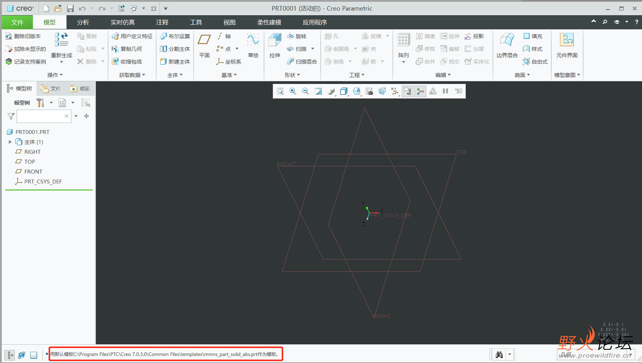Save the part with the floppy icon
642x363 pixels.
point(70,9)
